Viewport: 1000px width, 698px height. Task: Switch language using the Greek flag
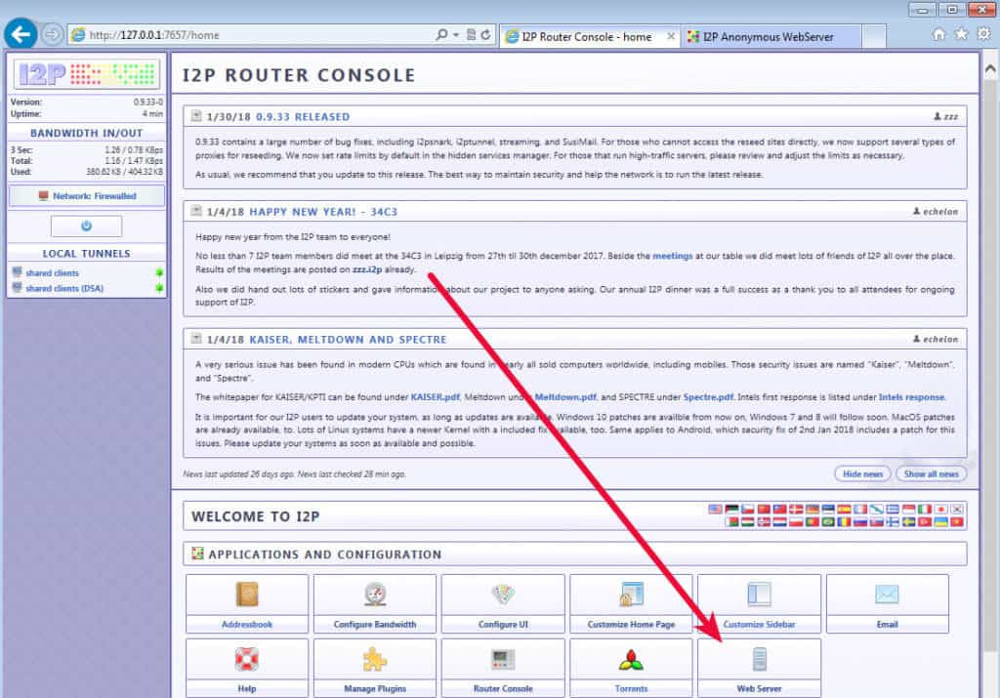point(893,510)
